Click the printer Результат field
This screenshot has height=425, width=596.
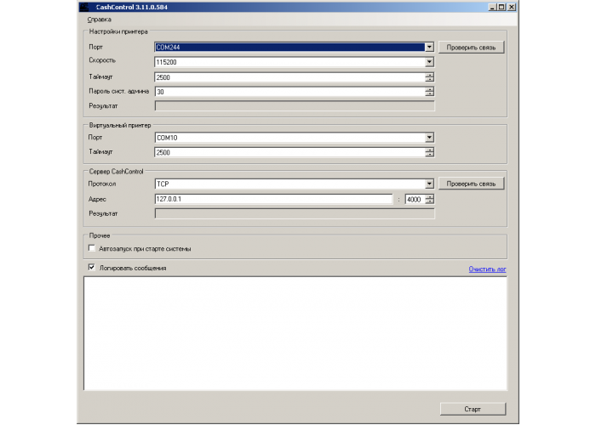(295, 106)
